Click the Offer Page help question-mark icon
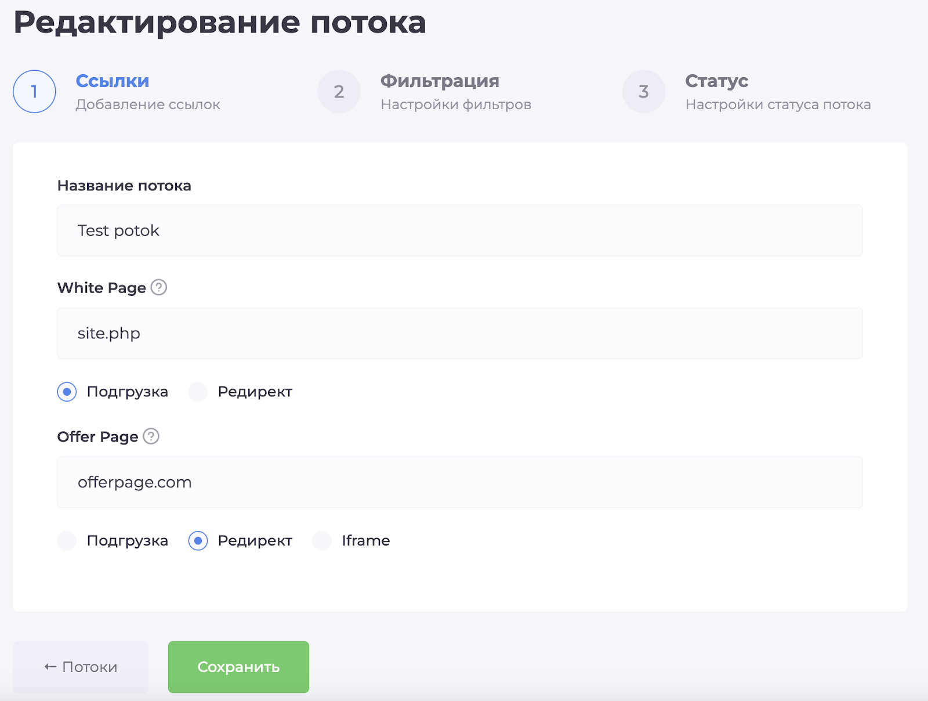This screenshot has height=701, width=928. pyautogui.click(x=151, y=436)
